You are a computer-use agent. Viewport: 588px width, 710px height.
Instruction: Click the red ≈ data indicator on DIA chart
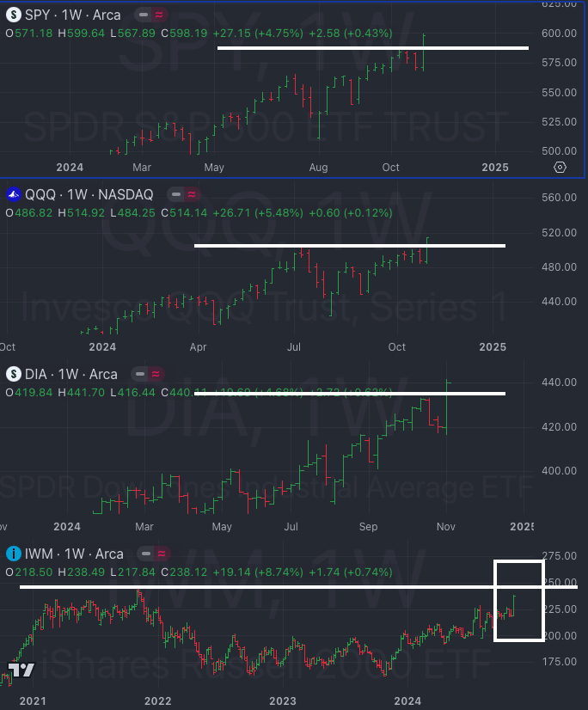156,375
